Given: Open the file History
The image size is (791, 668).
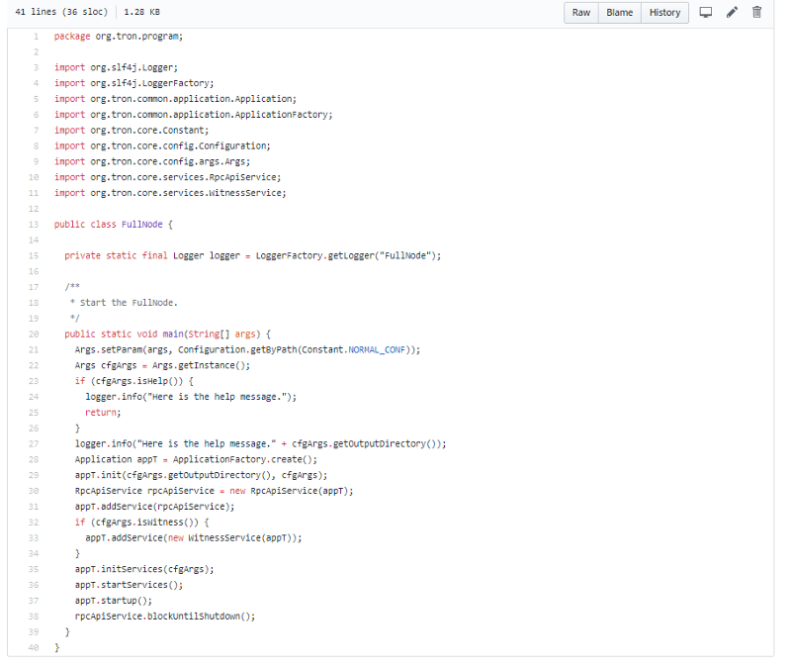Looking at the screenshot, I should tap(664, 13).
